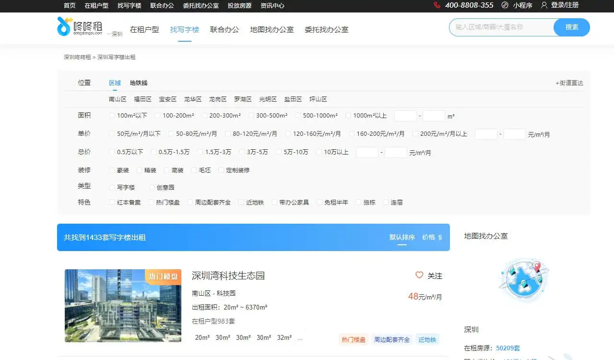614x360 pixels.
Task: Switch to the 地铁线 location tab
Action: coord(139,83)
